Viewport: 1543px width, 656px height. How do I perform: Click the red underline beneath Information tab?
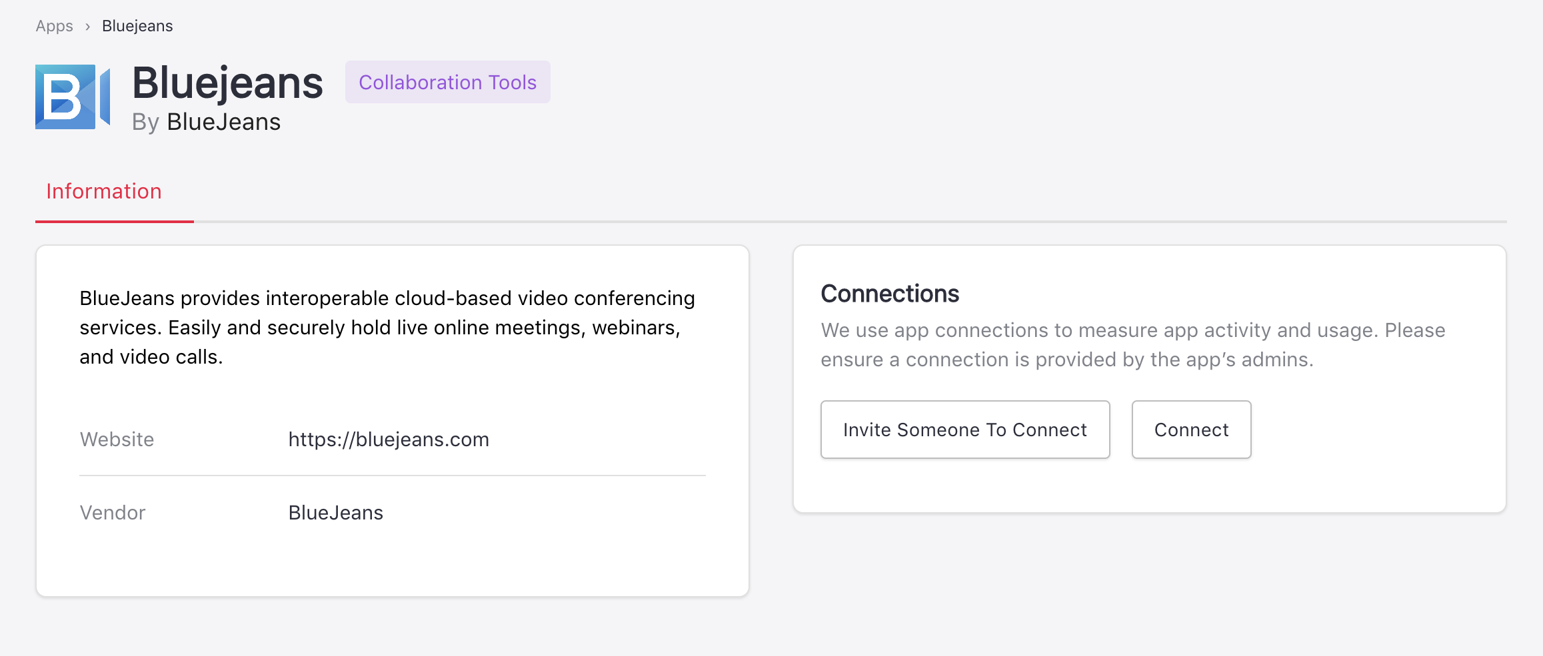[x=115, y=221]
